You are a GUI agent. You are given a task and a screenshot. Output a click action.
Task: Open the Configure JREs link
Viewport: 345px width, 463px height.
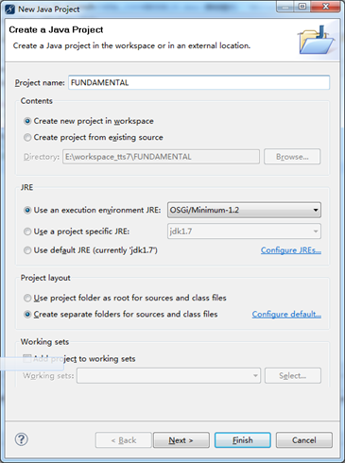[291, 250]
